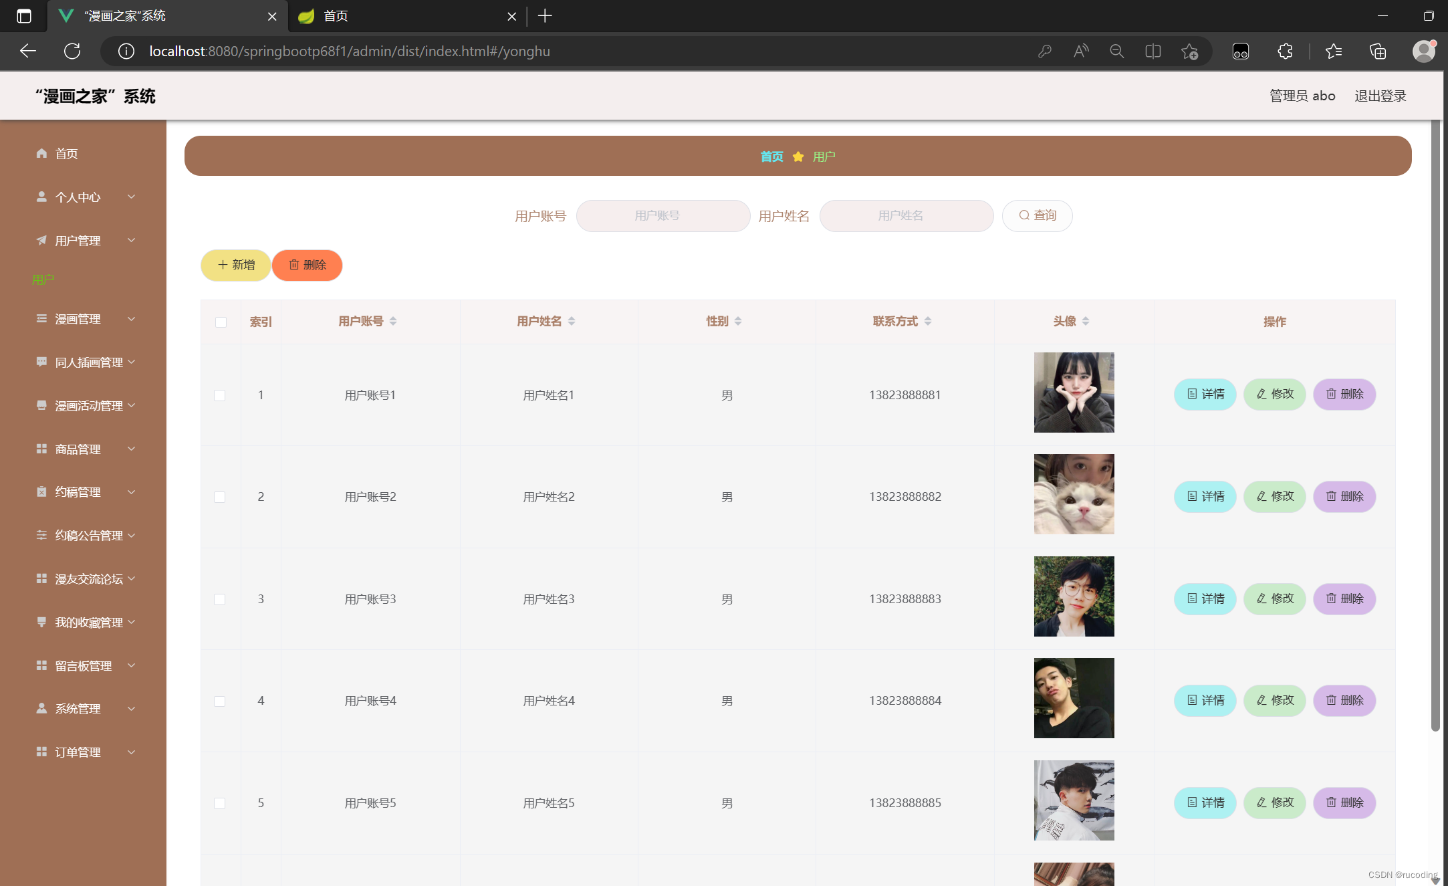This screenshot has width=1448, height=886.
Task: Open read aloud icon in address bar
Action: pyautogui.click(x=1081, y=51)
